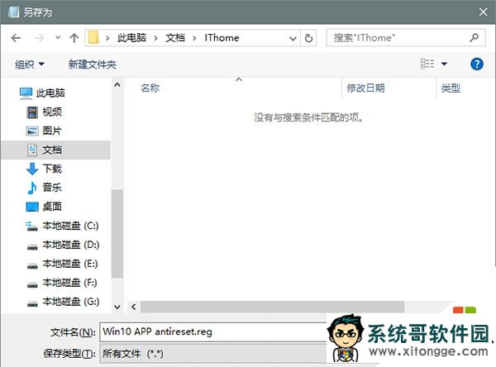Change view using the view layout icon
Screen dimensions: 496x367
[x=427, y=64]
